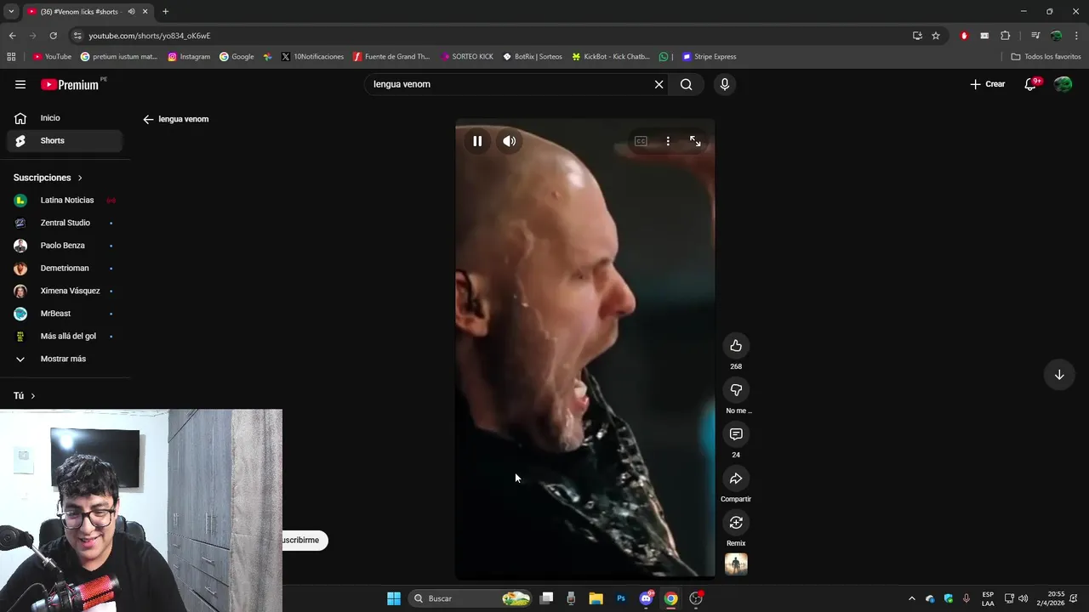
Task: Click the Remix icon
Action: pyautogui.click(x=736, y=523)
